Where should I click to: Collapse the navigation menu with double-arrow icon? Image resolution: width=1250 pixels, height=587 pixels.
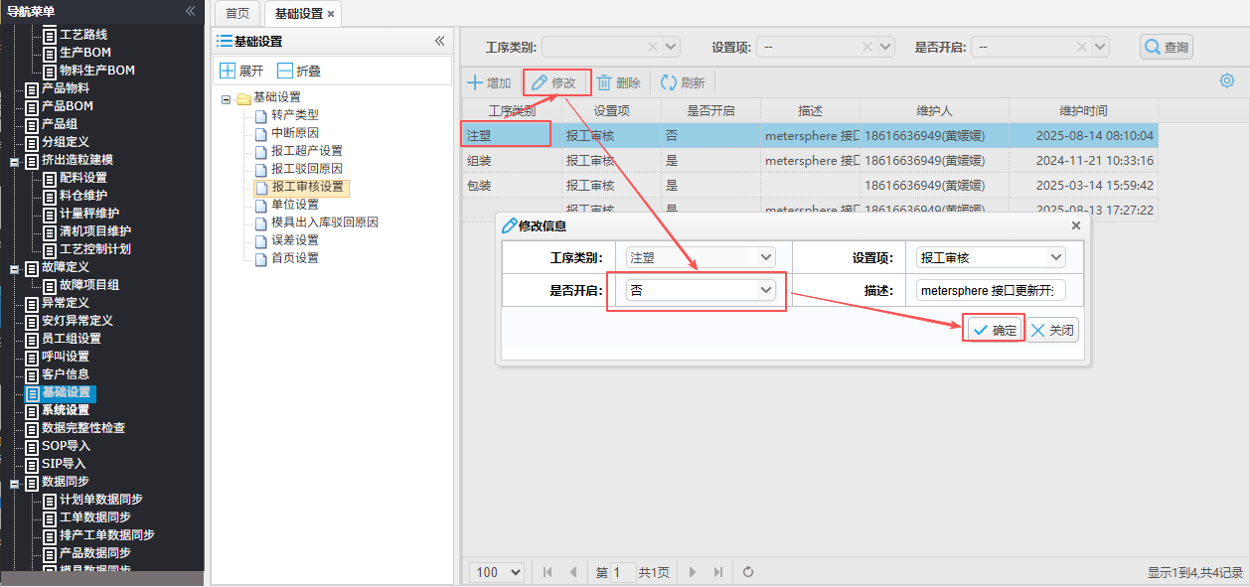click(x=190, y=11)
